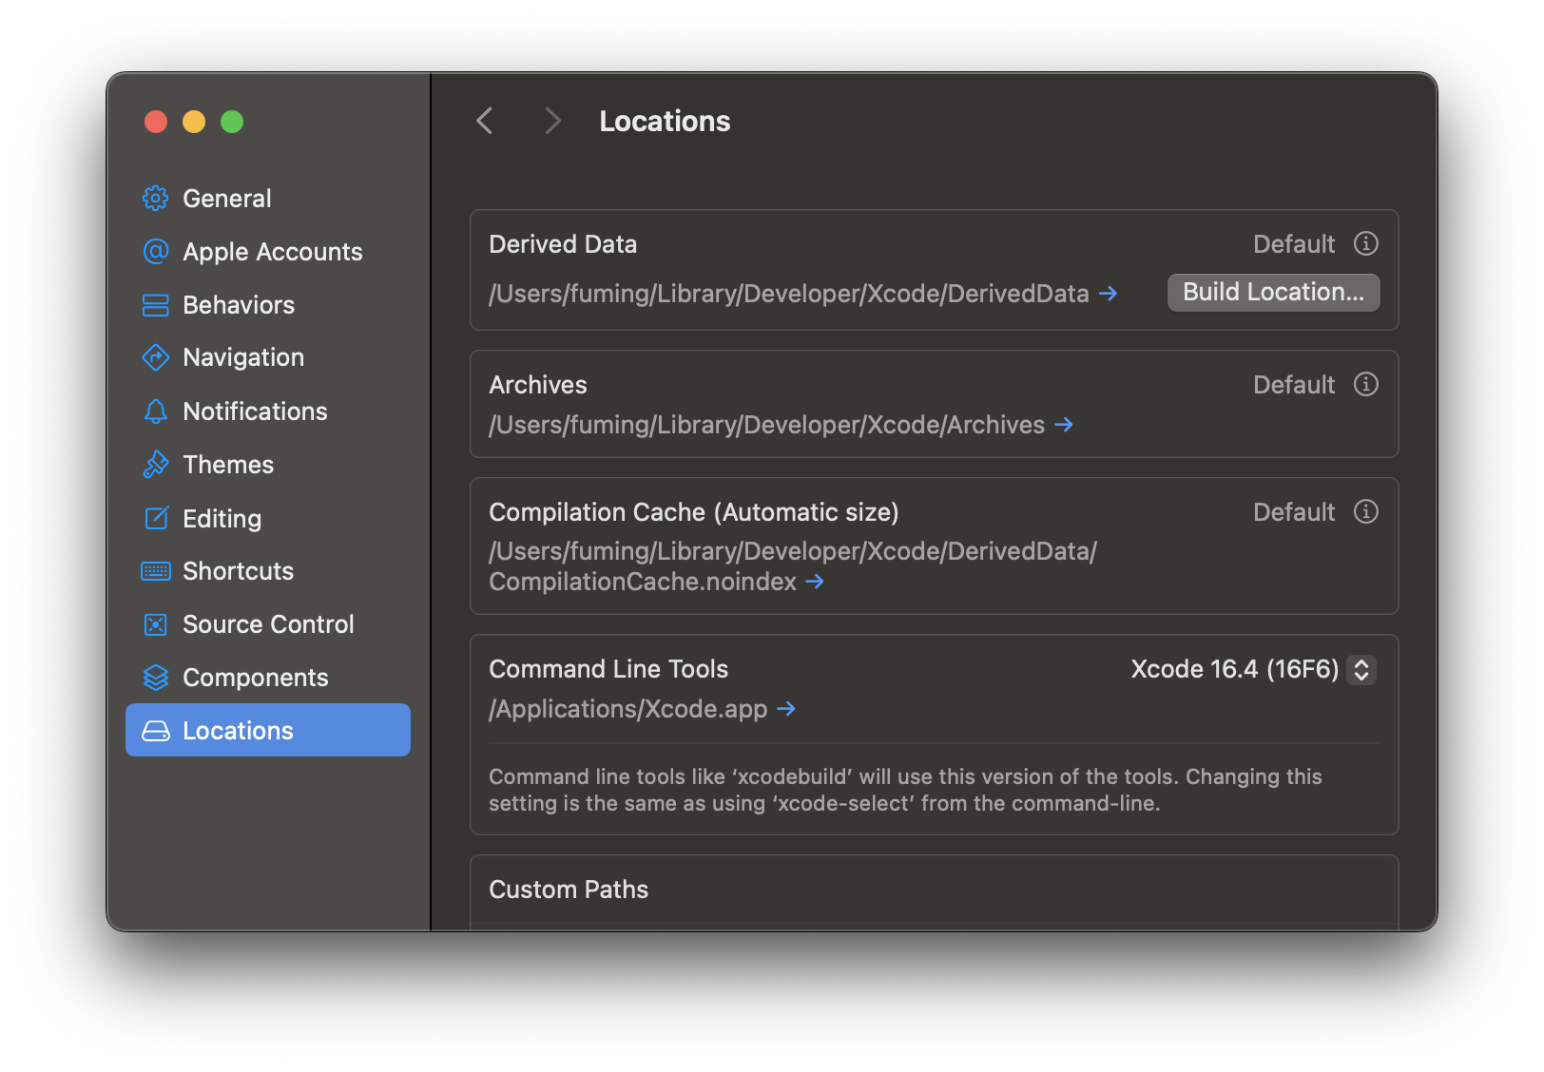The image size is (1544, 1072).
Task: Open the Derived Data Default popup
Action: click(1294, 244)
